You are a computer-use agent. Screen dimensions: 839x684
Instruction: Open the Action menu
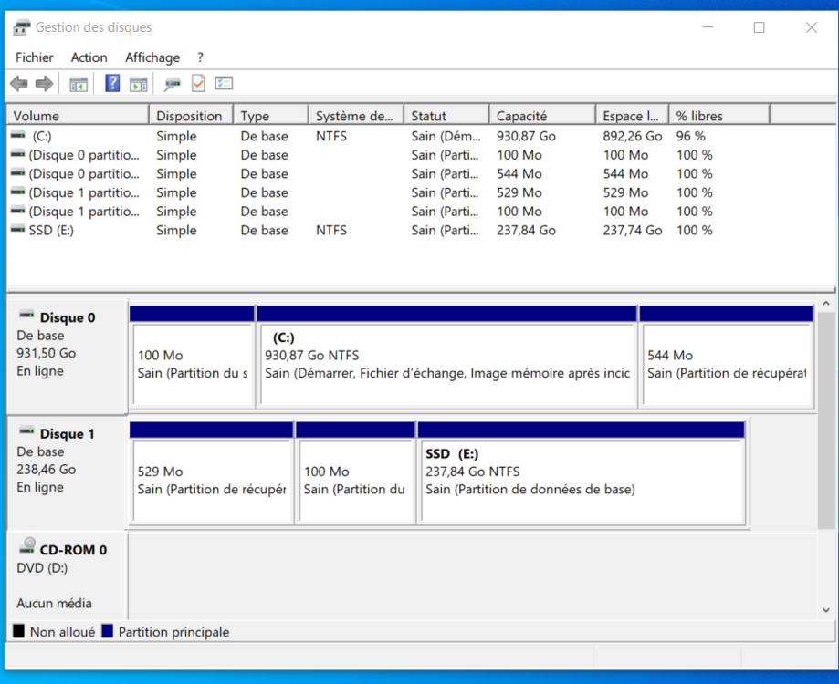(89, 57)
